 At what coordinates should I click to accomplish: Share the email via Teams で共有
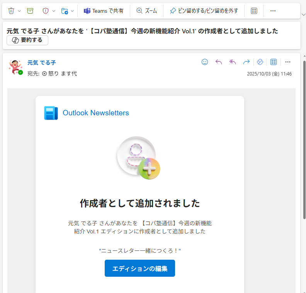click(104, 11)
